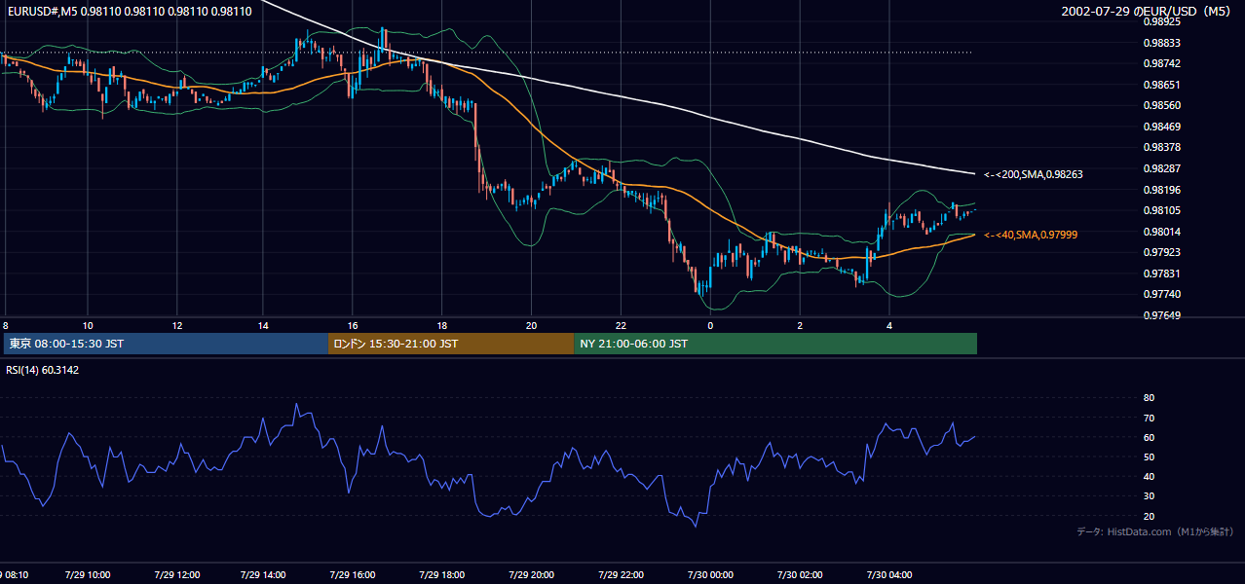
Task: Click the 2002-07-29 EUR/USD (M5) chart title
Action: [1148, 11]
